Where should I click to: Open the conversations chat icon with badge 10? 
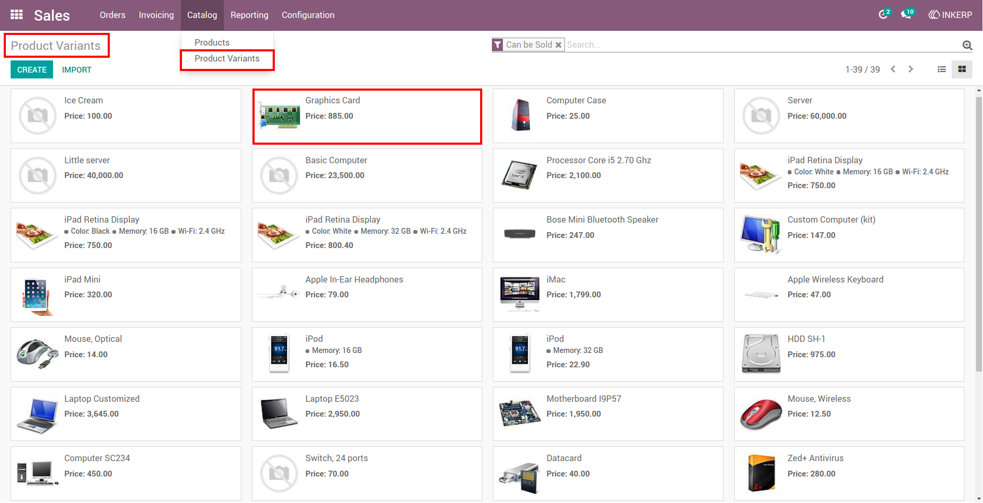(x=907, y=14)
